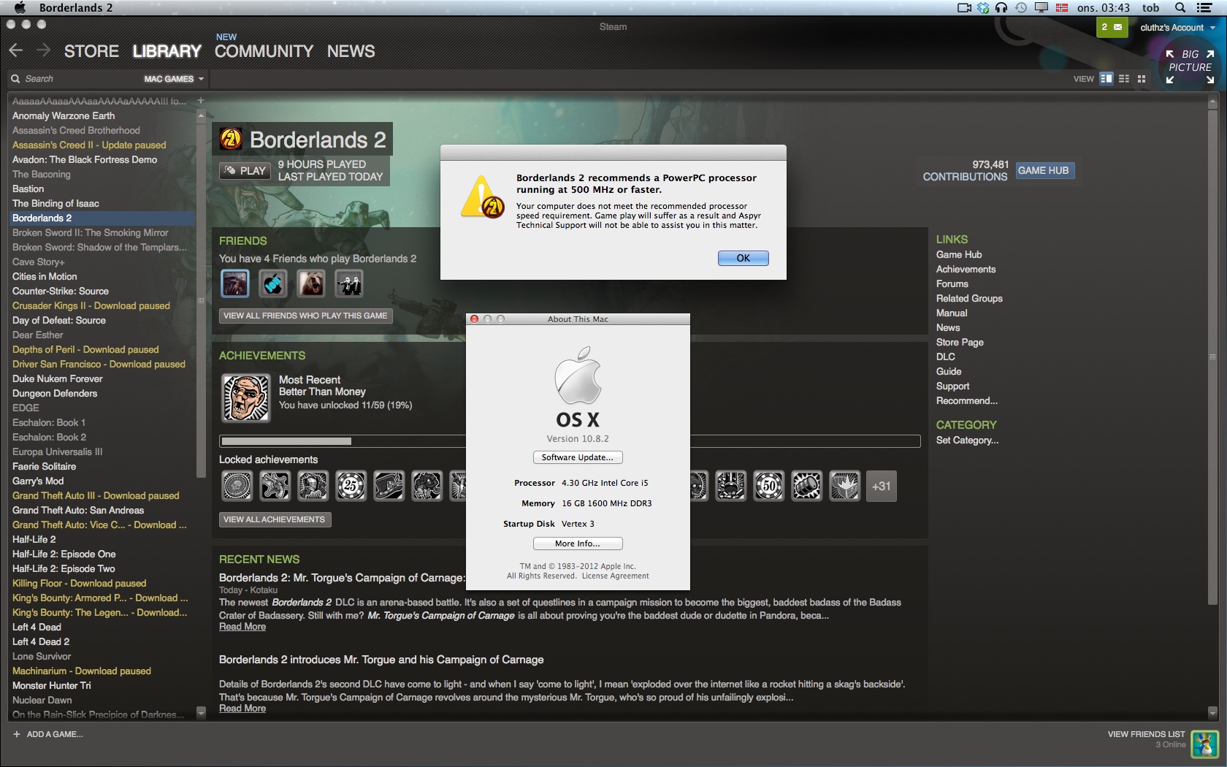The image size is (1227, 767).
Task: Launch Big Picture mode
Action: point(1190,66)
